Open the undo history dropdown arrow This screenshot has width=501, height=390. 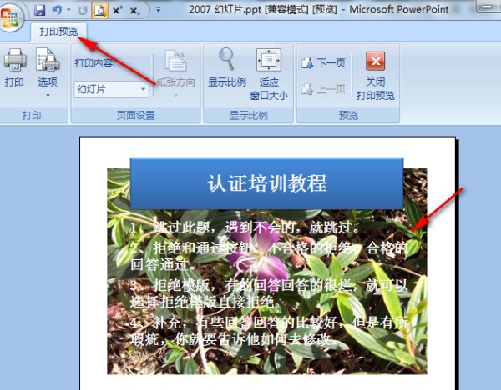[x=68, y=10]
